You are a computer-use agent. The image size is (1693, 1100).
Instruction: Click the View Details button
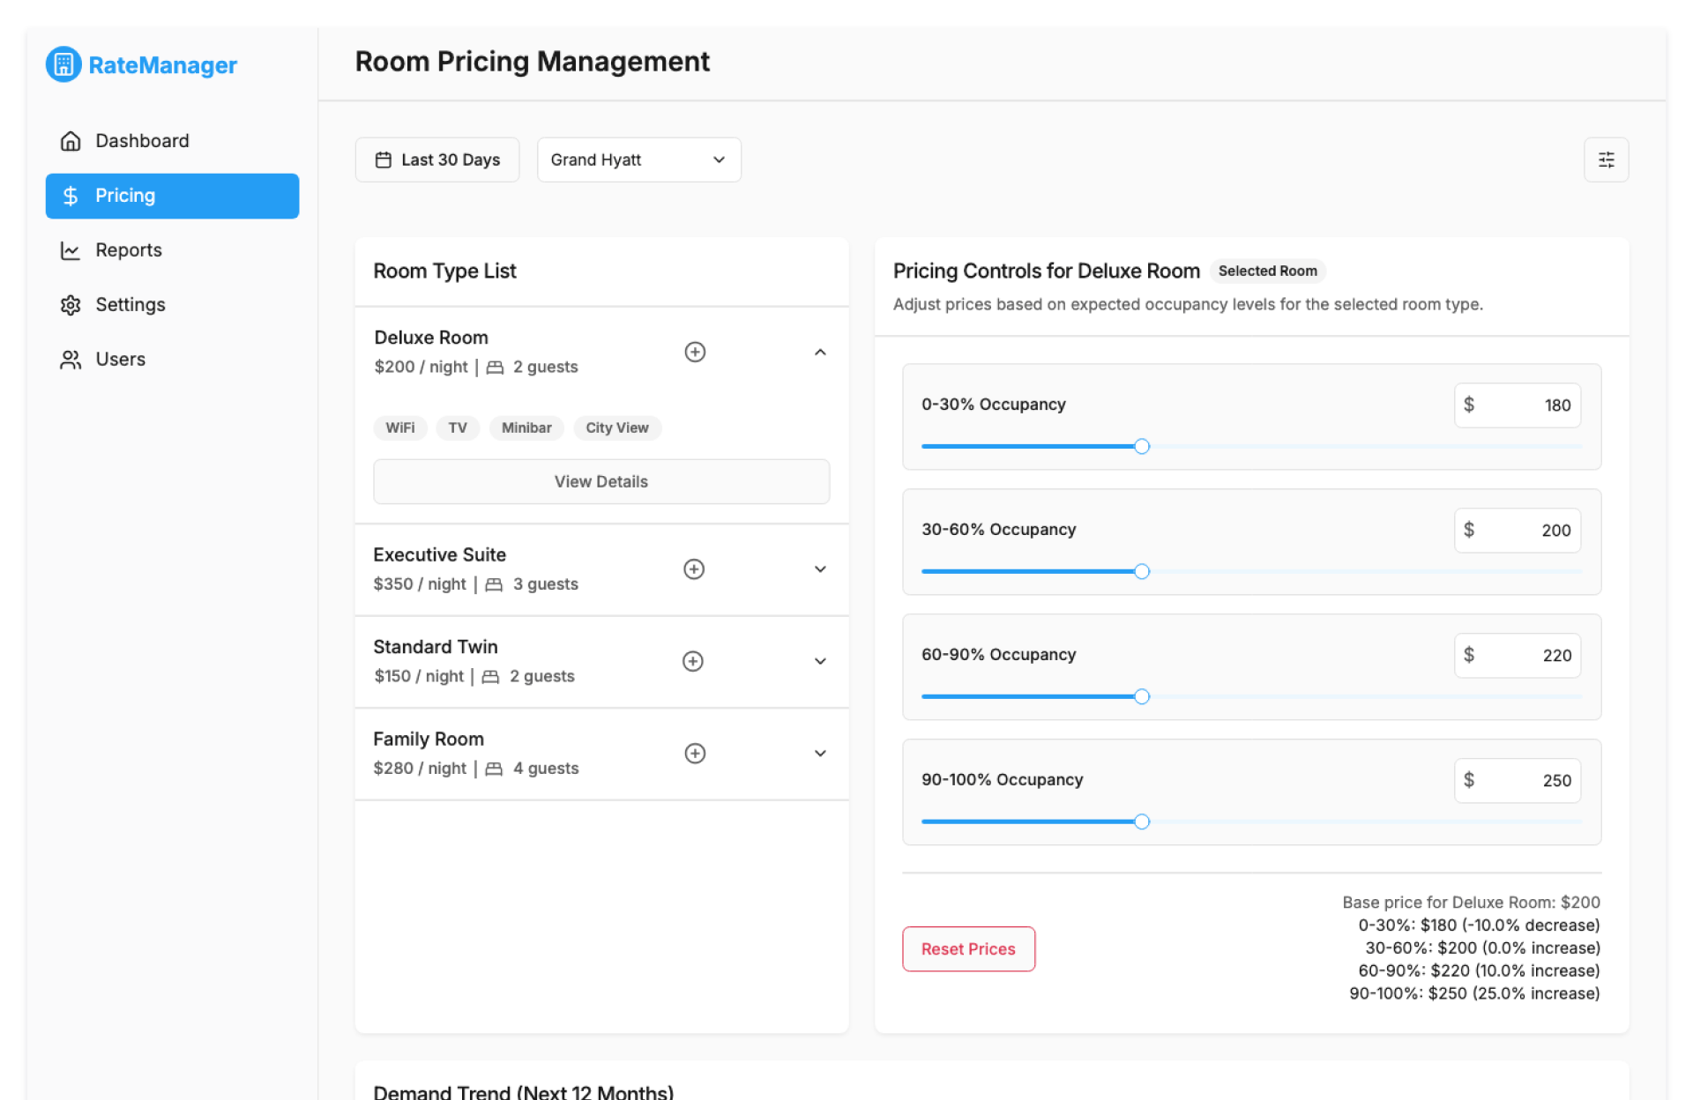pos(600,481)
